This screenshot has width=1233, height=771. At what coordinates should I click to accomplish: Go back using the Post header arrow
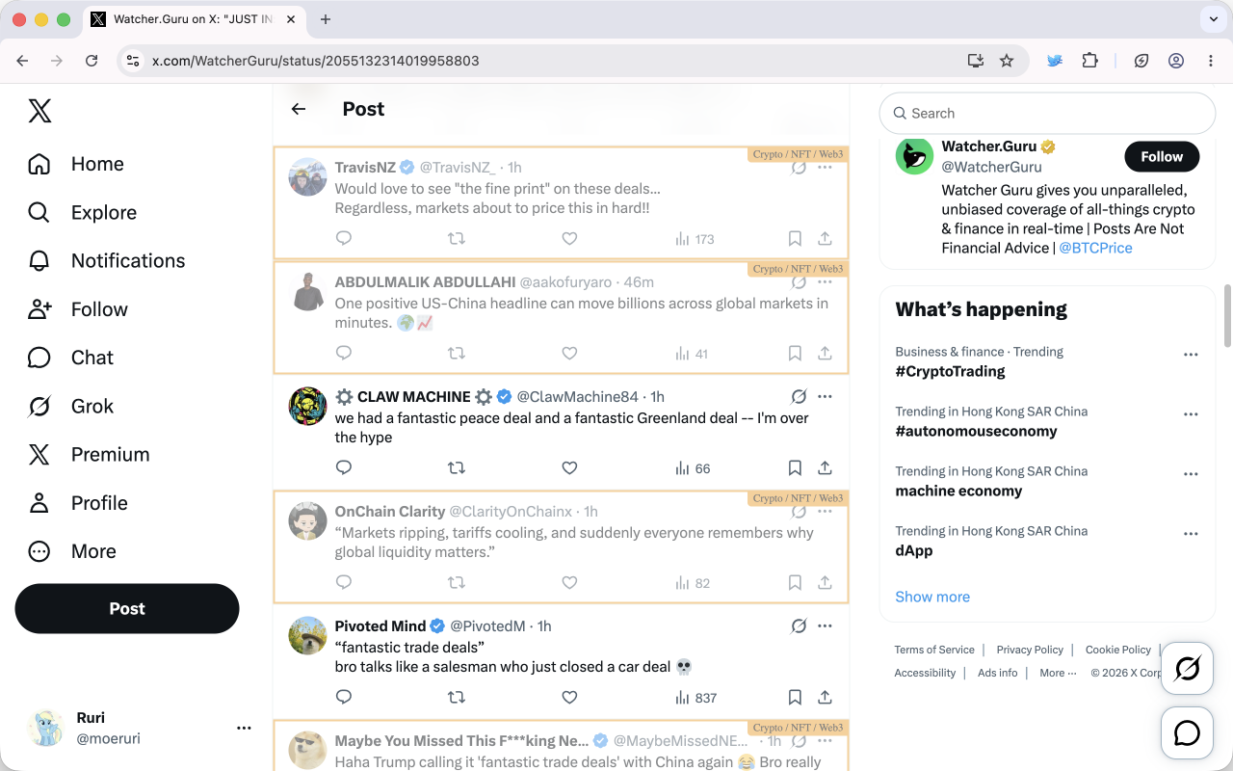(299, 109)
